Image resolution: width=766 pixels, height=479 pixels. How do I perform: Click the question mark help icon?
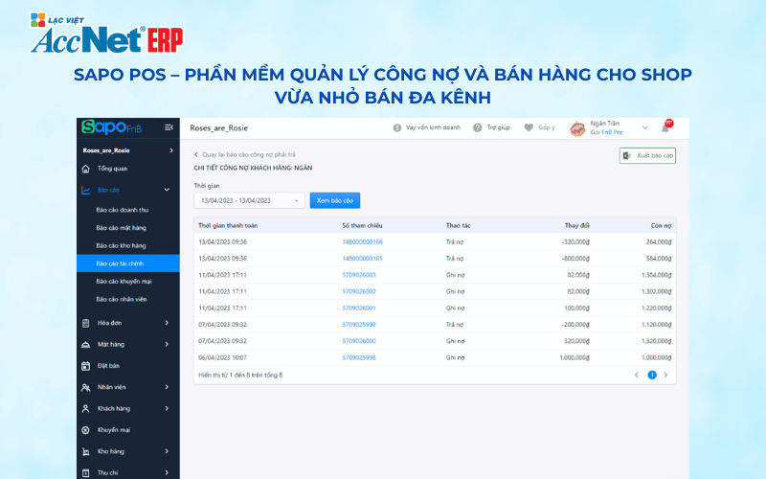(x=477, y=127)
